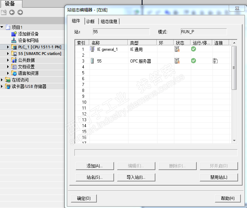Open the 组态信息 tab
247x208 pixels.
[x=109, y=21]
